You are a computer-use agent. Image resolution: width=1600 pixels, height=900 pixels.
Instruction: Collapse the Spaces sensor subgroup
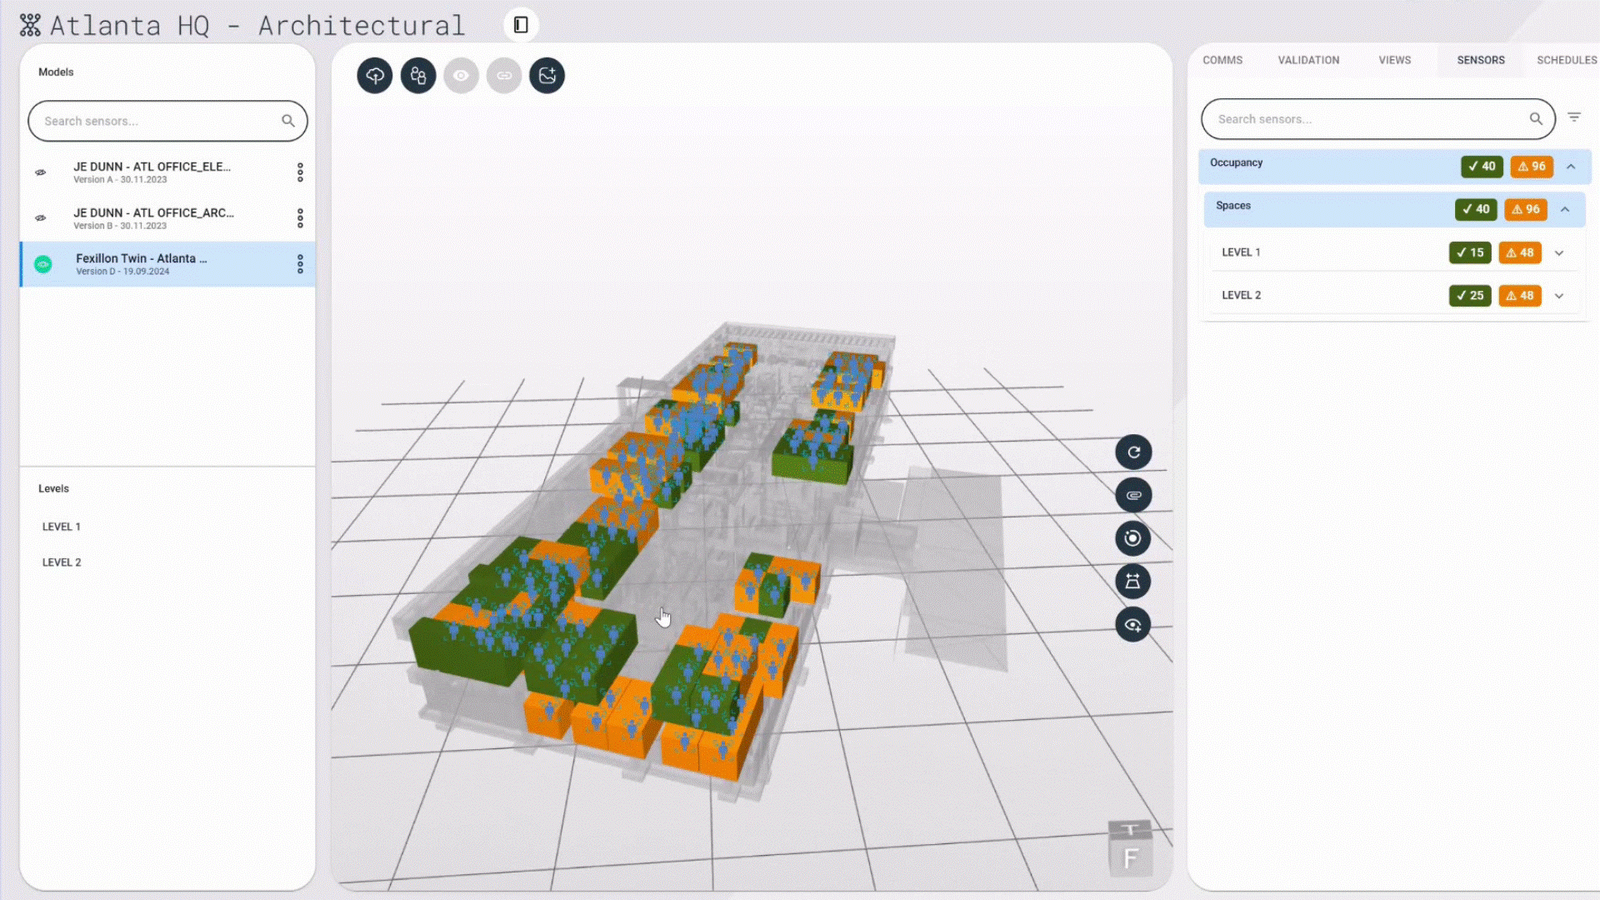(x=1565, y=209)
